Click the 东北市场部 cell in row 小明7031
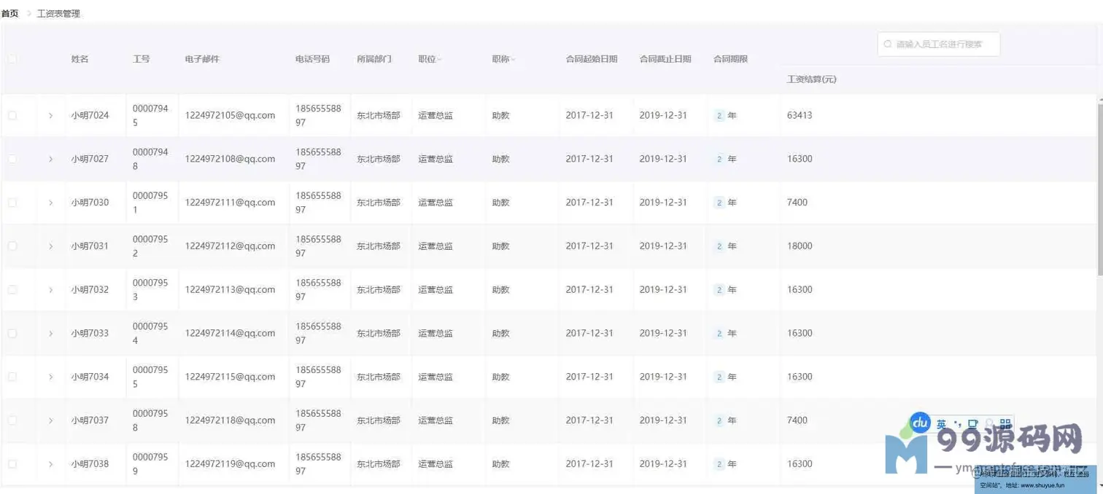Viewport: 1103px width, 494px height. pos(379,246)
